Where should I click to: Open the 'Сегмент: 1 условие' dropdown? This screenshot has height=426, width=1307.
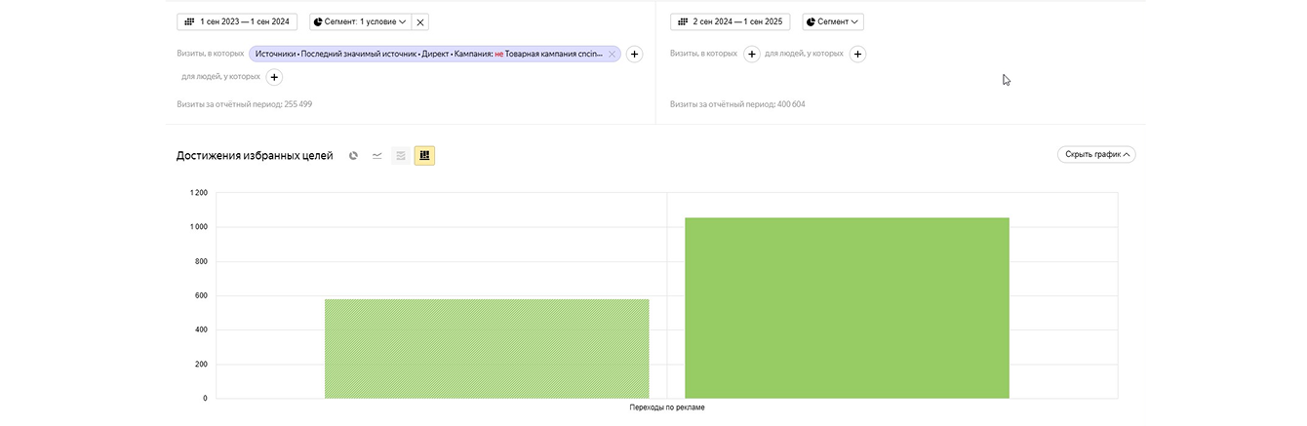[360, 21]
